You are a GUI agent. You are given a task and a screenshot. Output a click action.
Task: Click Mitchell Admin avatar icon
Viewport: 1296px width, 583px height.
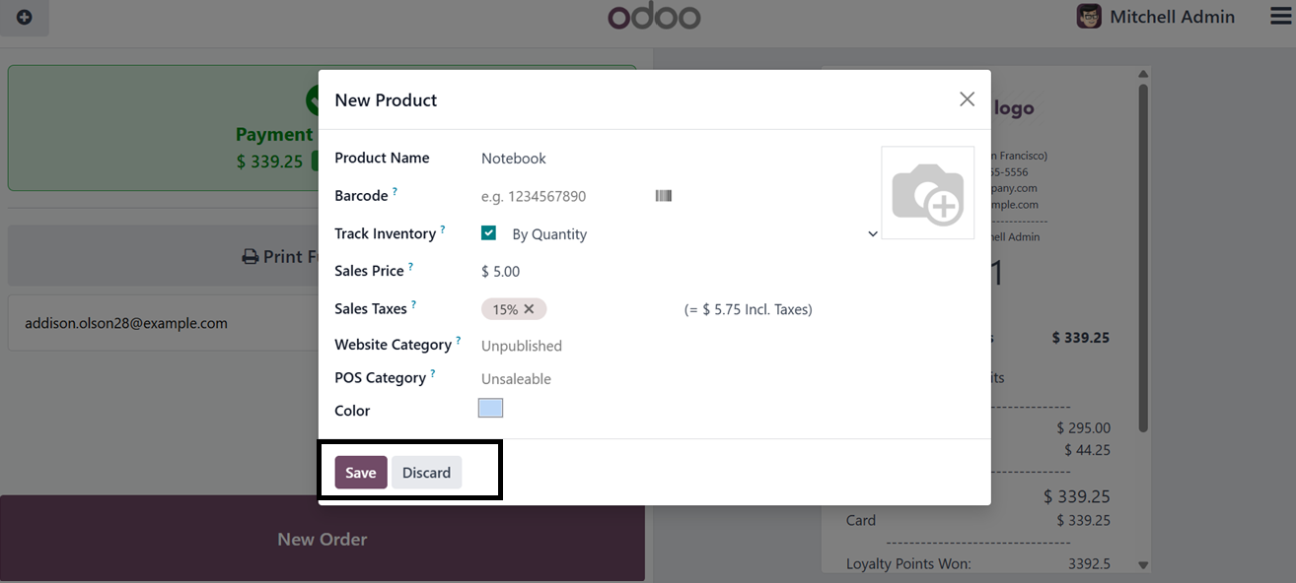(x=1089, y=17)
